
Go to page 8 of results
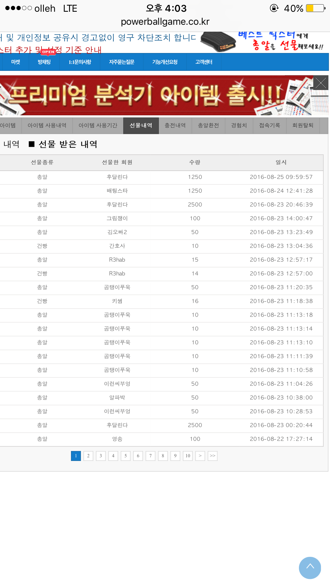point(163,456)
